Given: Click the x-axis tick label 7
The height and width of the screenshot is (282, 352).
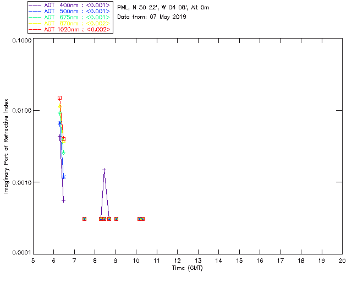Looking at the screenshot, I should pyautogui.click(x=74, y=261).
